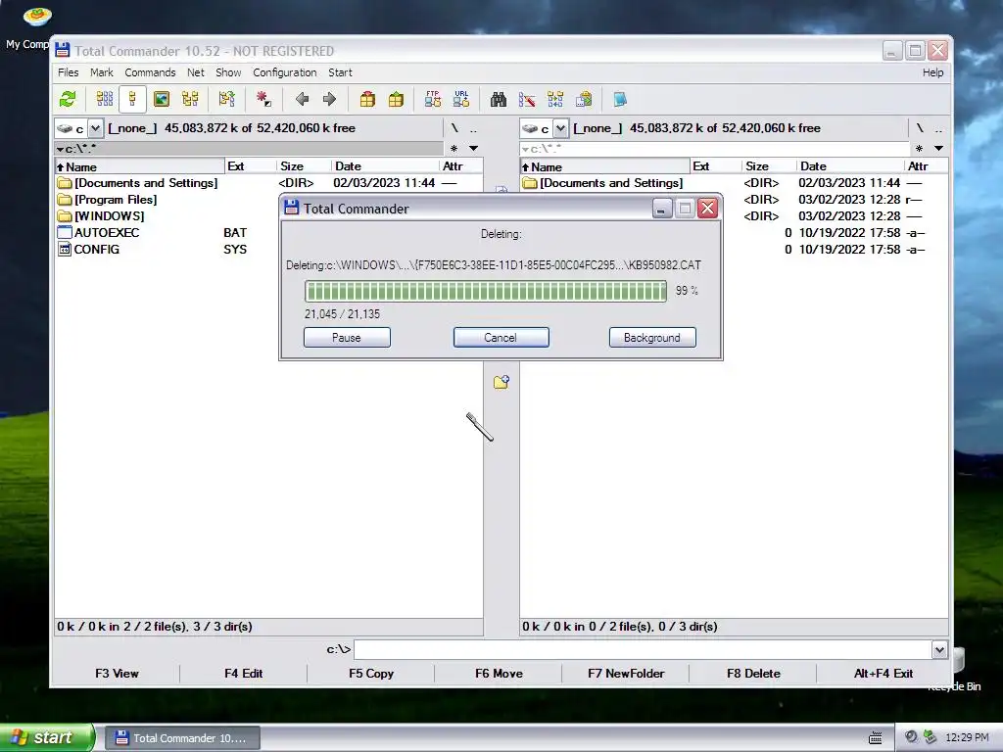Open the Configuration menu

pyautogui.click(x=285, y=72)
